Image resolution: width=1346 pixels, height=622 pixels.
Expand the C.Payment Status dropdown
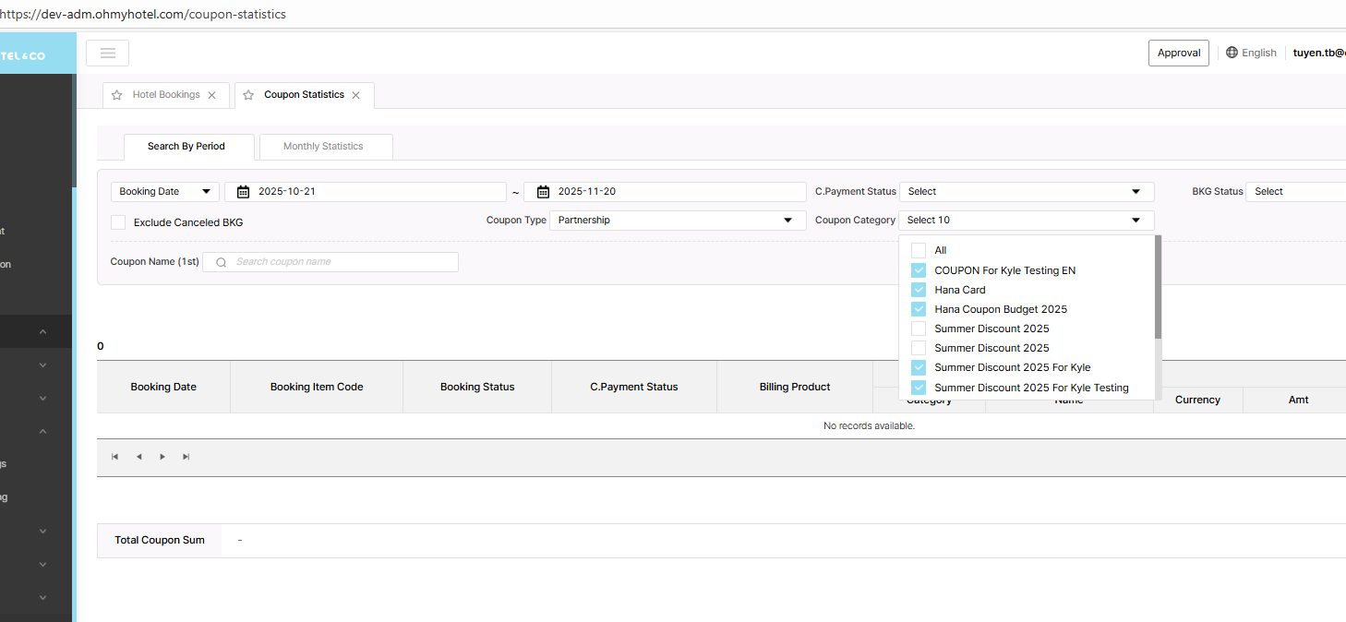click(x=1026, y=192)
